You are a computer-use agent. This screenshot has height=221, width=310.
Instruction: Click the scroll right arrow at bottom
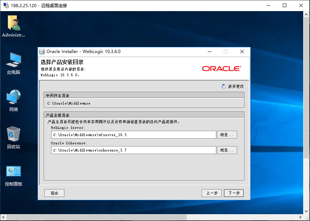300,217
